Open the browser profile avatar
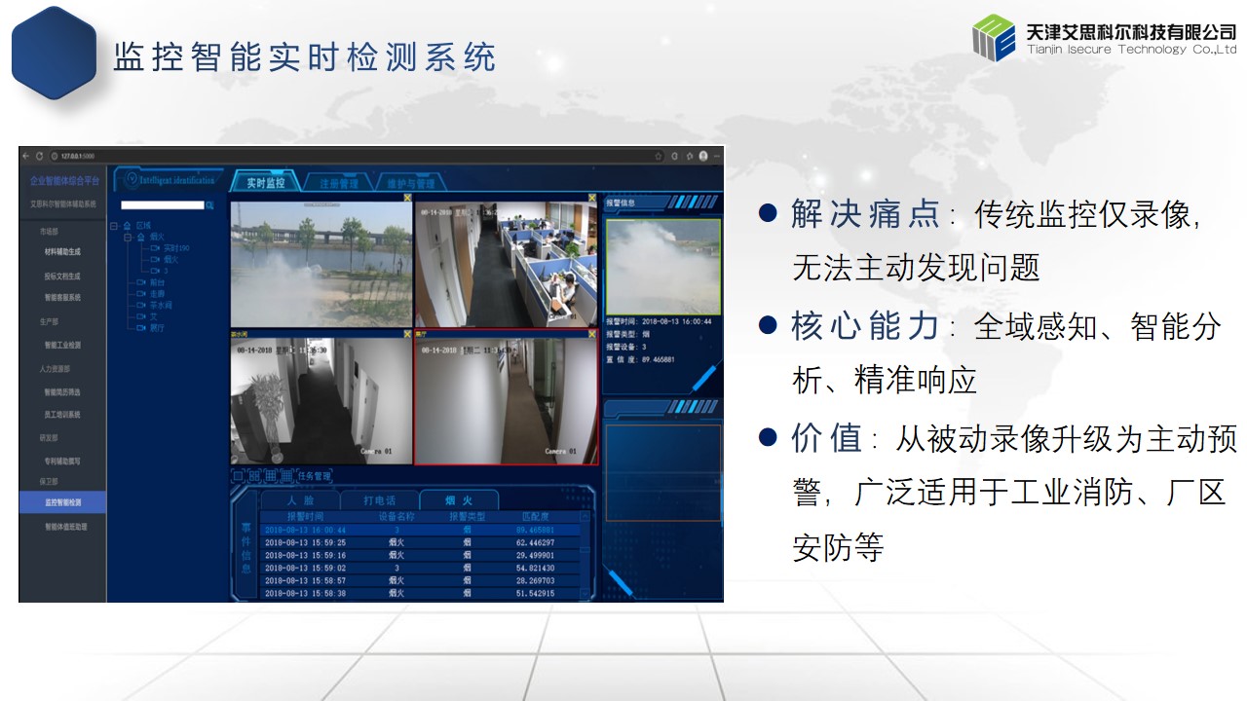Viewport: 1247px width, 701px height. (702, 156)
